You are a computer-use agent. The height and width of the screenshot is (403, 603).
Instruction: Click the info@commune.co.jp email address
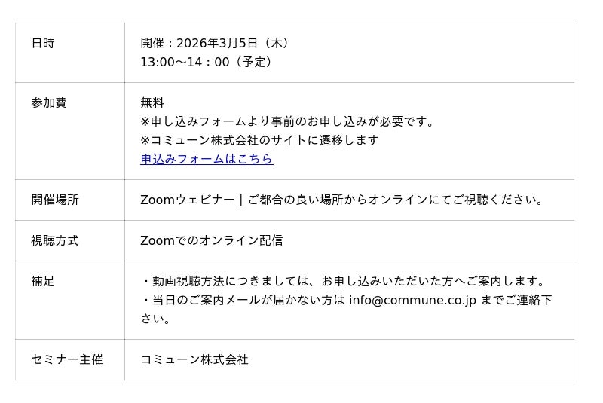pyautogui.click(x=412, y=301)
